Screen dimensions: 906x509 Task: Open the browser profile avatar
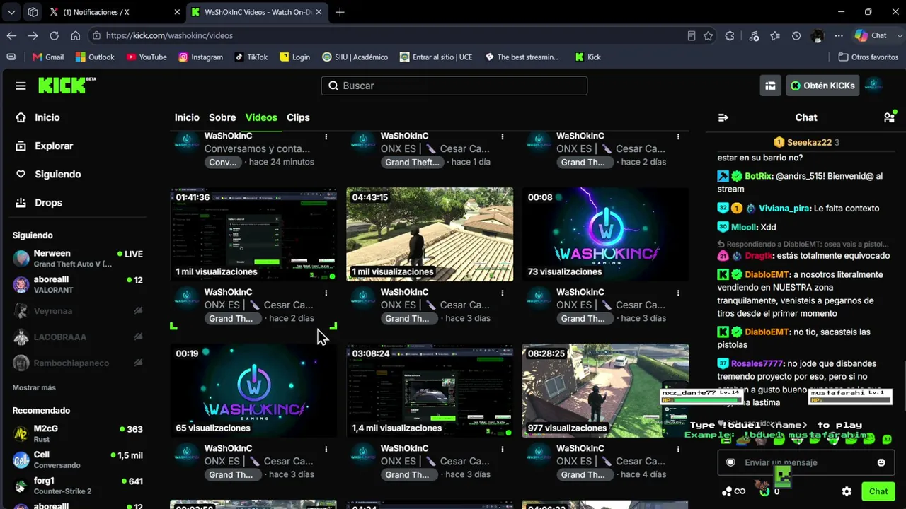[818, 35]
